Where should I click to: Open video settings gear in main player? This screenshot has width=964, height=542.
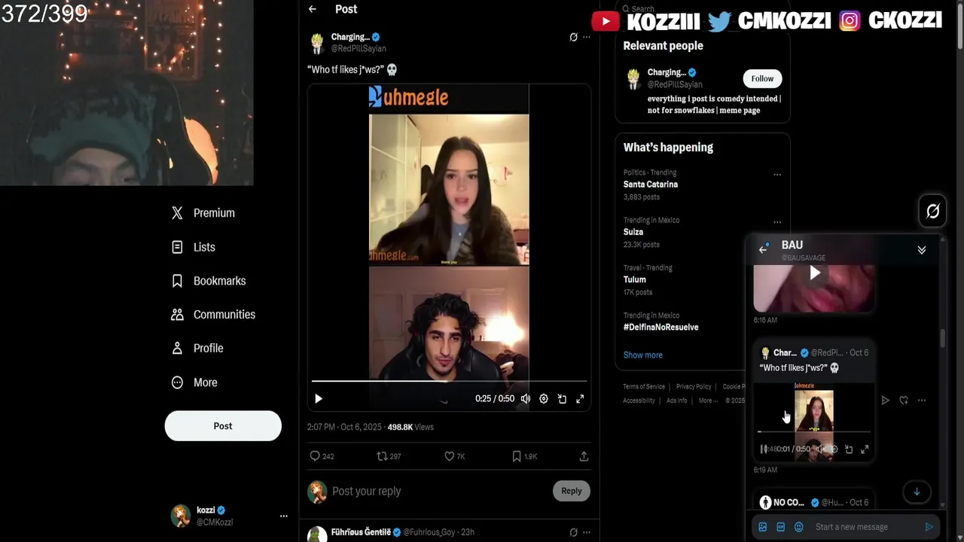coord(544,399)
